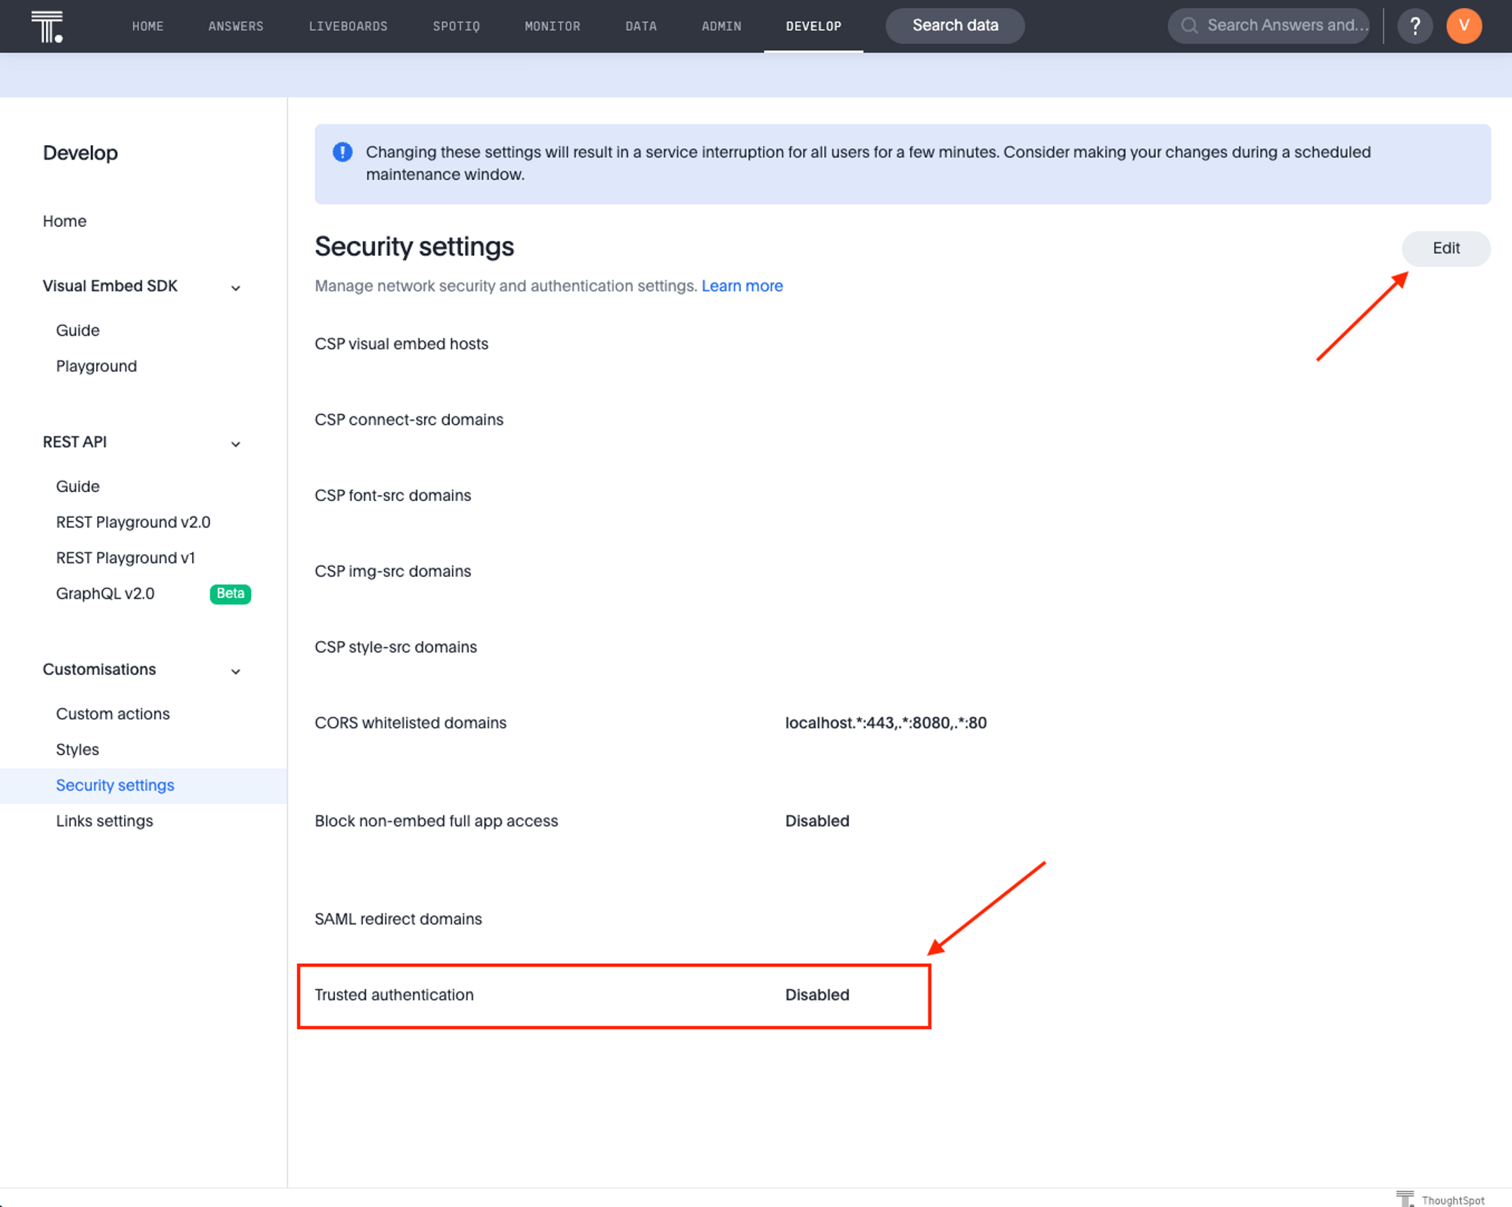Image resolution: width=1512 pixels, height=1207 pixels.
Task: Open Custom actions in sidebar
Action: coord(113,713)
